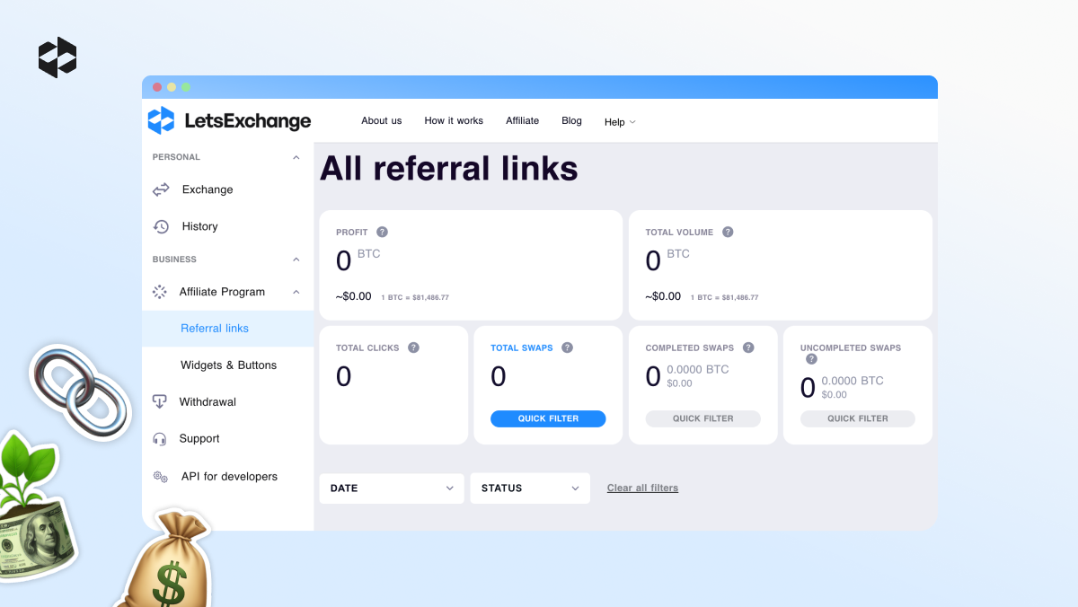Image resolution: width=1078 pixels, height=607 pixels.
Task: Select Widgets & Buttons in sidebar
Action: point(228,365)
